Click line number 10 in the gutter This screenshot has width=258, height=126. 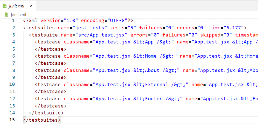[x=12, y=84]
